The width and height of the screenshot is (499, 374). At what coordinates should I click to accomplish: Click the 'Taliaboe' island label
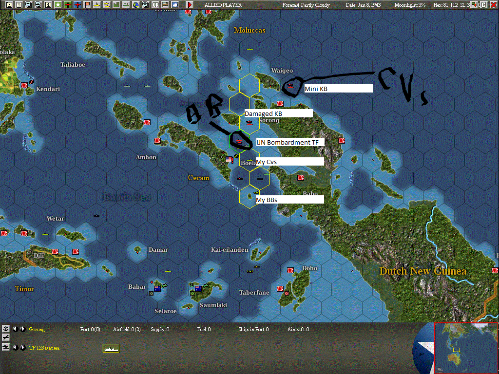pos(73,65)
